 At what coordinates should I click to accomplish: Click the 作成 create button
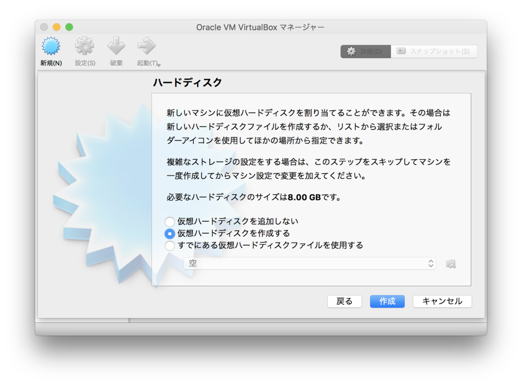pos(387,301)
